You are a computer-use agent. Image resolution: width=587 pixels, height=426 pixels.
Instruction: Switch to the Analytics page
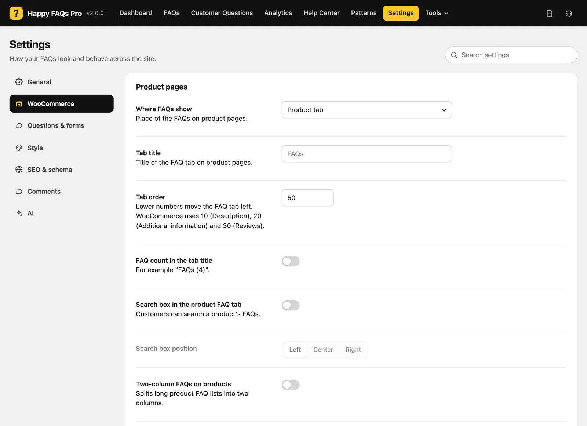278,13
